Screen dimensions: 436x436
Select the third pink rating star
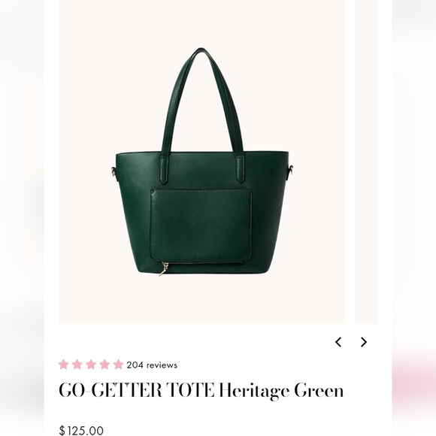91,365
